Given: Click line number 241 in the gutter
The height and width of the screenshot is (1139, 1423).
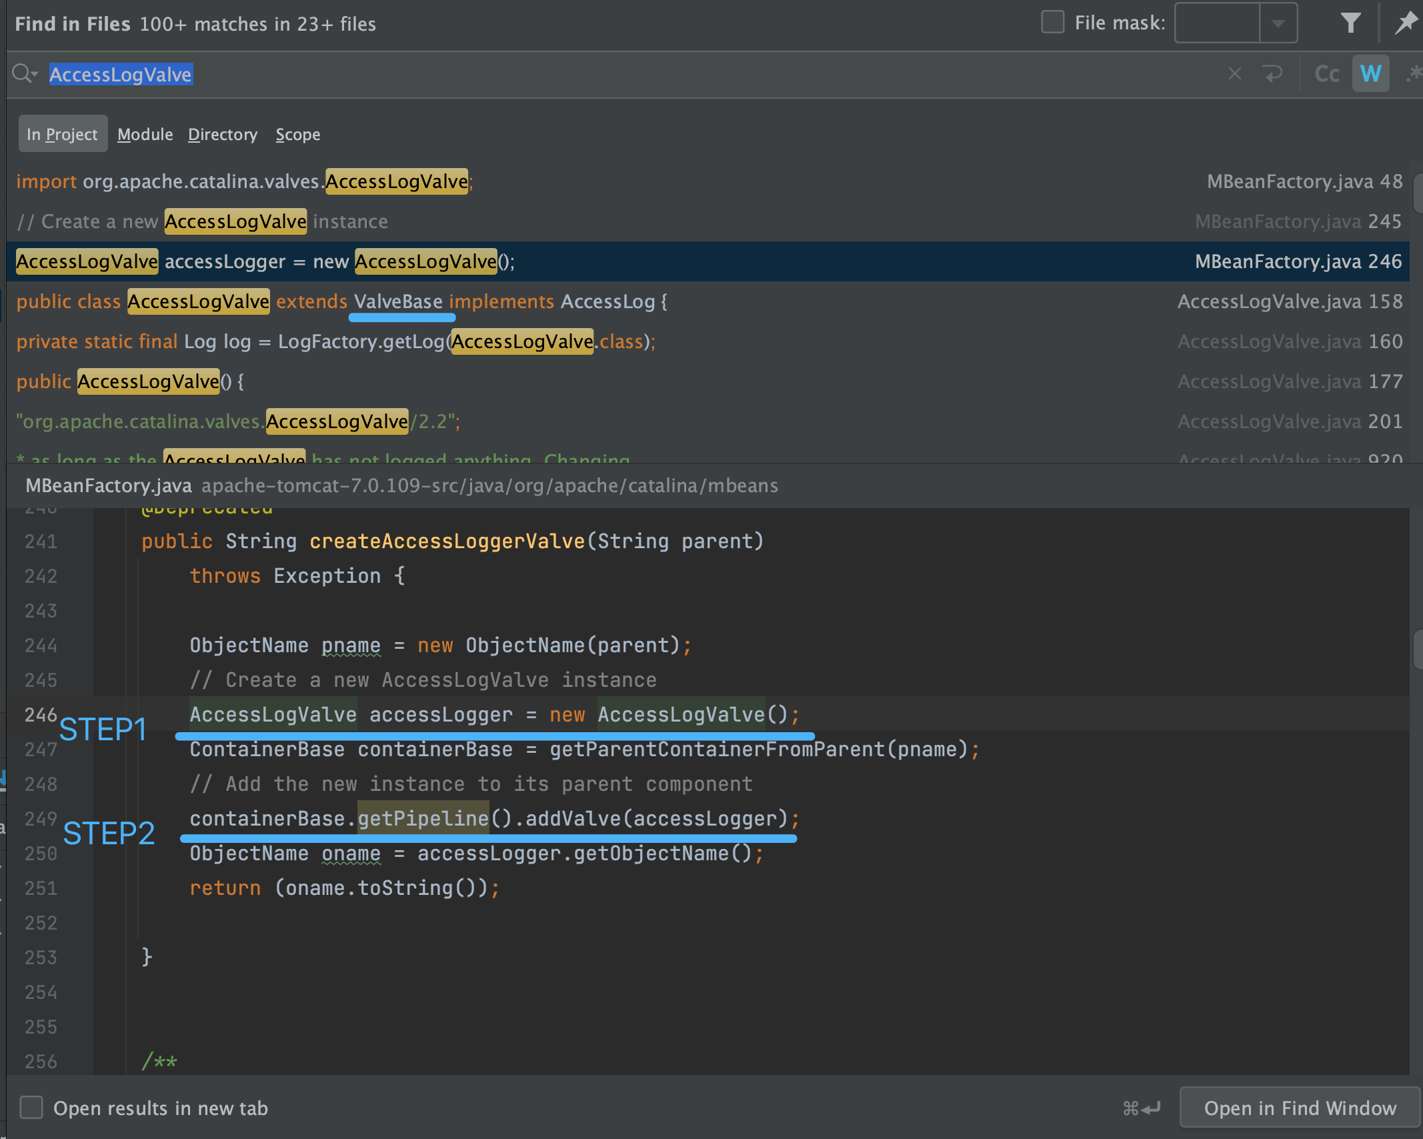Looking at the screenshot, I should (41, 541).
